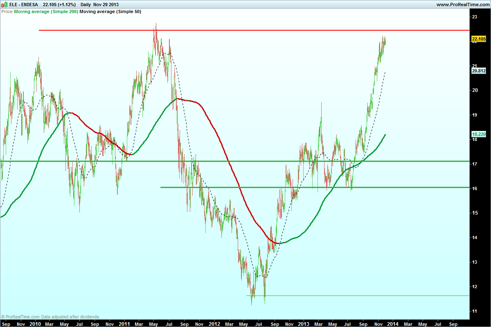The width and height of the screenshot is (491, 327).
Task: Click the yellow 22.105 current price tag
Action: [478, 39]
